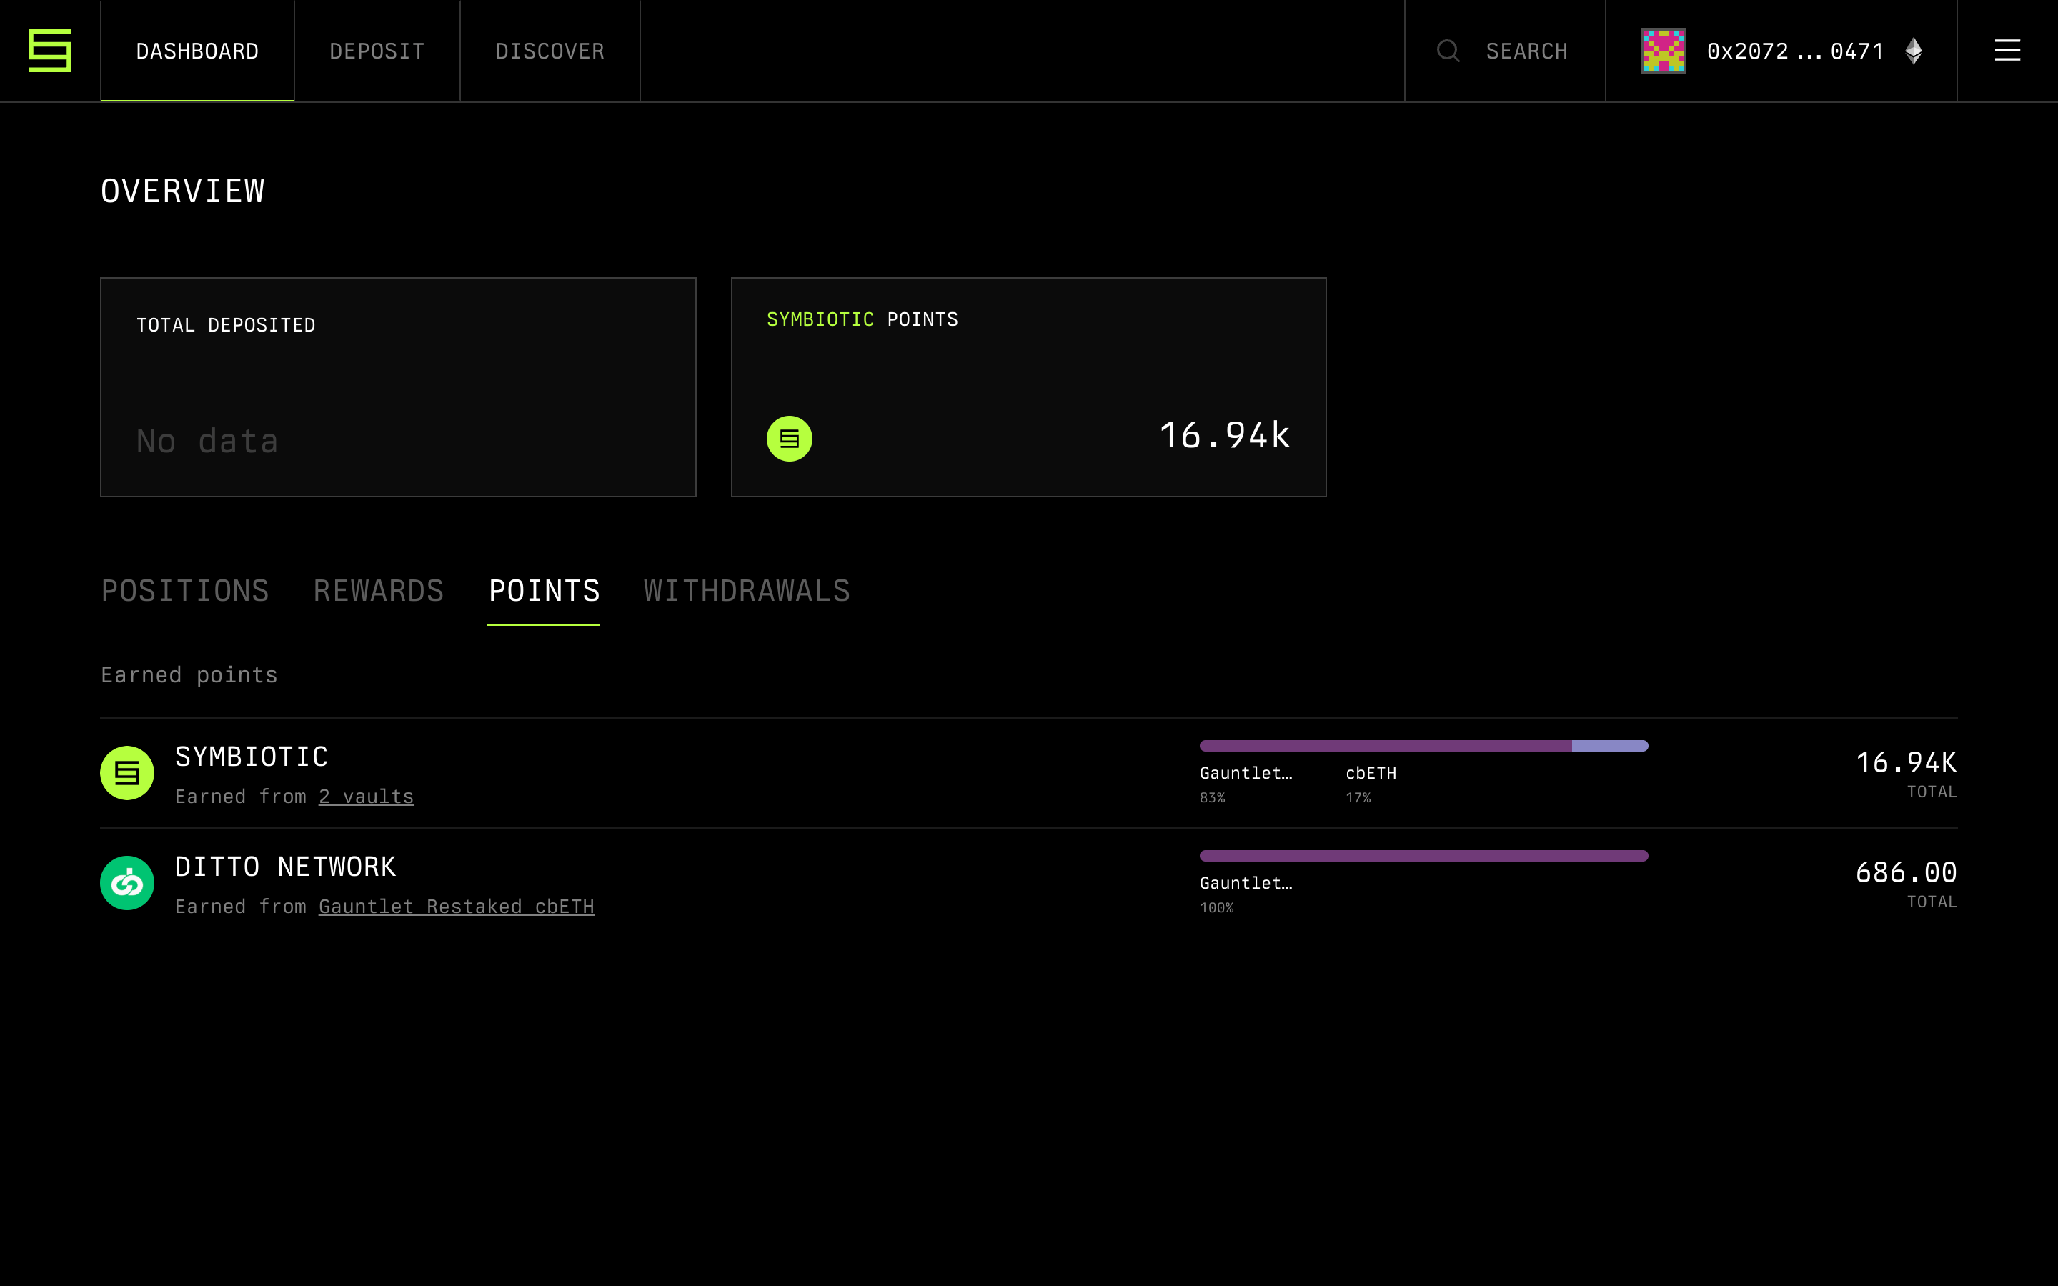Click wallet address 0x2072...0471
The width and height of the screenshot is (2058, 1286).
(x=1795, y=51)
